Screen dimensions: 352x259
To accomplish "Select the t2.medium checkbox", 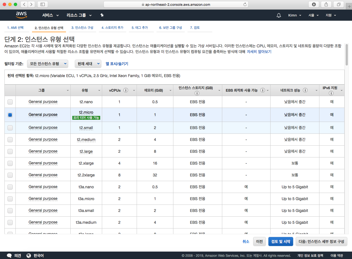I will click(x=10, y=140).
